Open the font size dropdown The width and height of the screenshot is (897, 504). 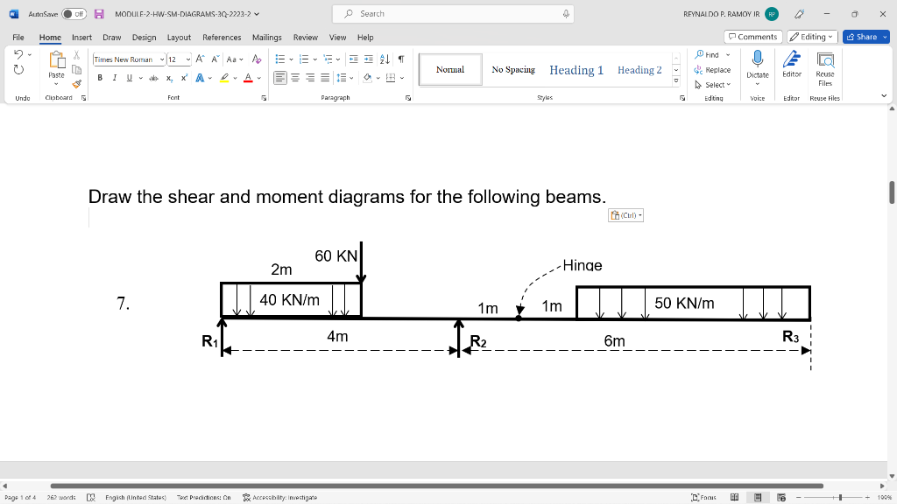pyautogui.click(x=187, y=59)
